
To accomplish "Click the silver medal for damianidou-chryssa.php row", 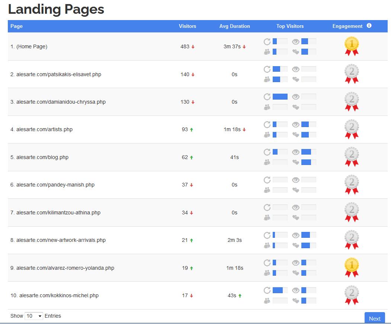I will (352, 101).
